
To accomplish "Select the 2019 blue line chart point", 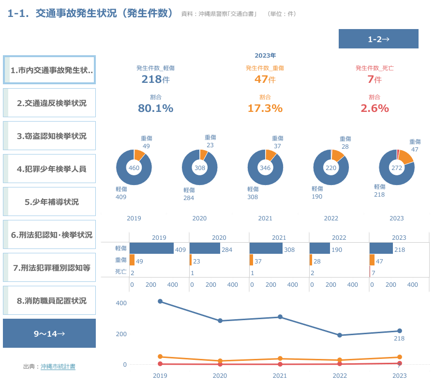I will [160, 301].
